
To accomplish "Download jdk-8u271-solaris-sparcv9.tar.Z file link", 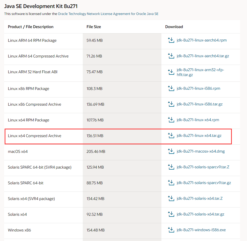I will [203, 167].
